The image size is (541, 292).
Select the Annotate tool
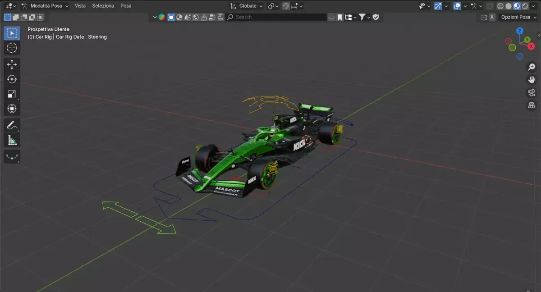click(x=12, y=126)
